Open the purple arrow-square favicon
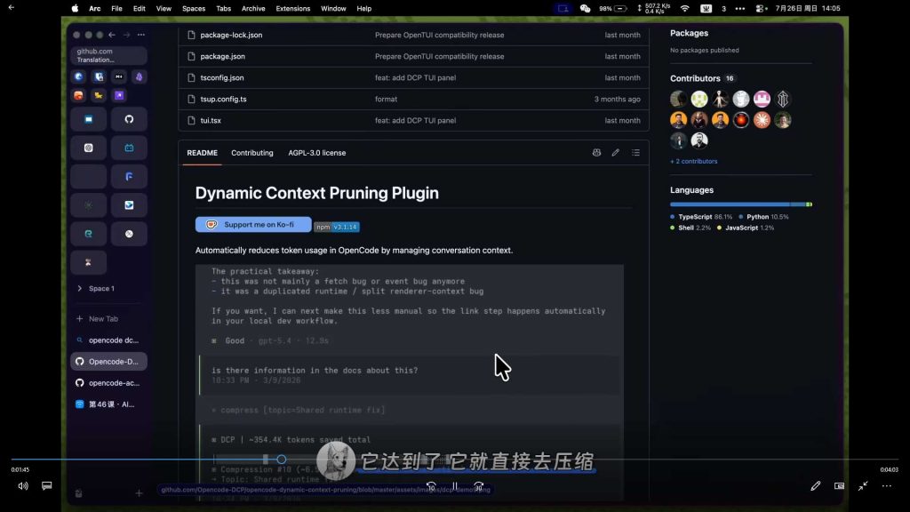Screen dimensions: 910x512 pos(119,95)
